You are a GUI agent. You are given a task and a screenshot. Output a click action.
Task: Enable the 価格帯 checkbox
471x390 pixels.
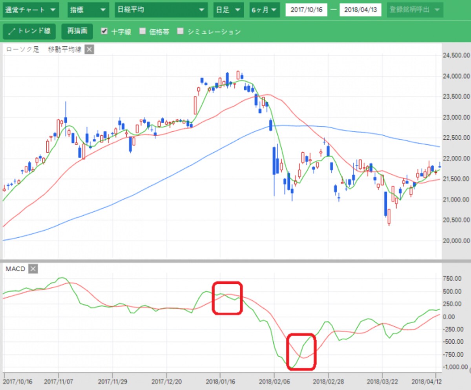click(x=142, y=31)
